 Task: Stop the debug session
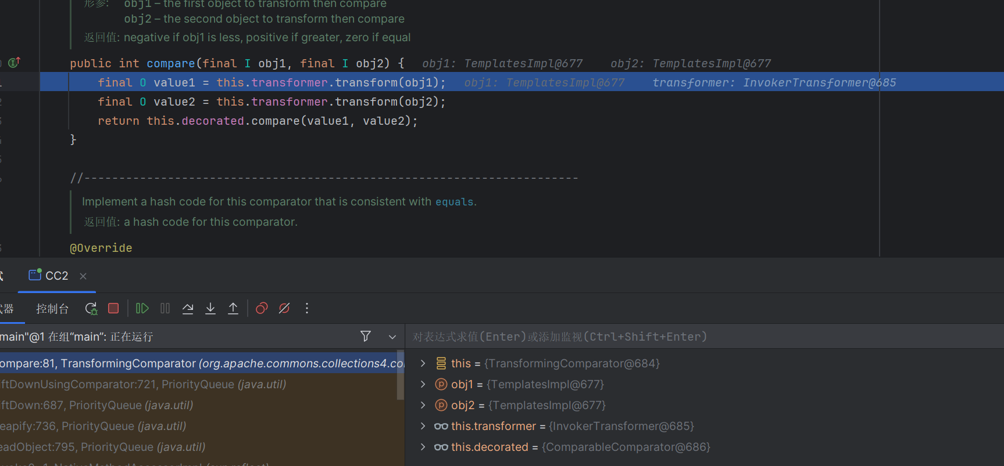pos(113,308)
